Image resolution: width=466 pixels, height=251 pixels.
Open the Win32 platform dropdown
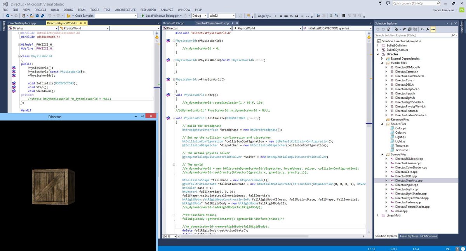coord(233,15)
